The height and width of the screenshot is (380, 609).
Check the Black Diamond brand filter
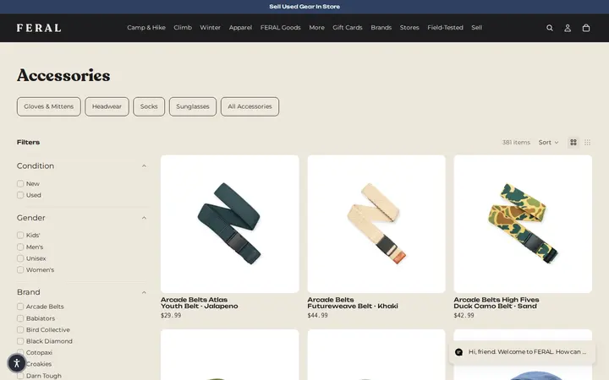point(20,341)
